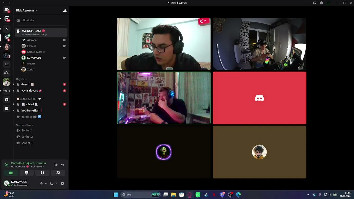The height and width of the screenshot is (199, 354).
Task: Open user settings gear icon
Action: pyautogui.click(x=62, y=183)
